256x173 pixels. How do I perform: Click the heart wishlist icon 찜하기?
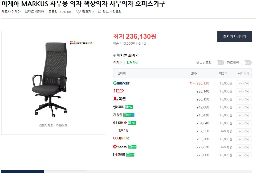(x=79, y=12)
